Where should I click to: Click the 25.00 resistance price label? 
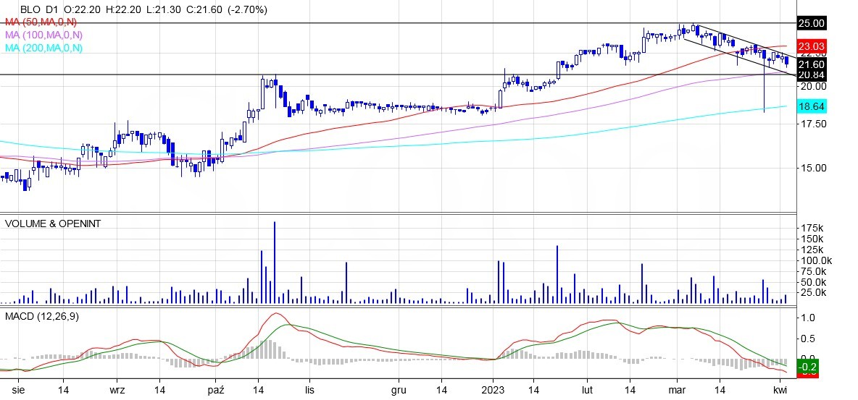tap(811, 23)
